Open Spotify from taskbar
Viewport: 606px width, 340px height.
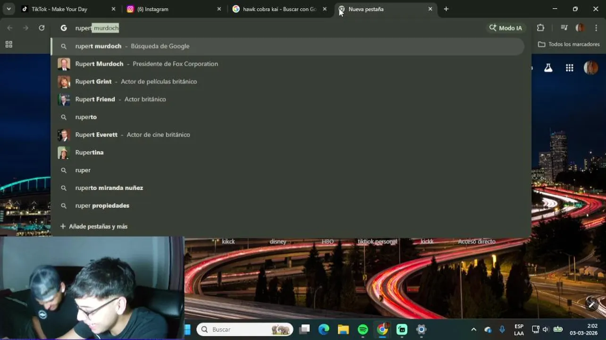point(363,329)
